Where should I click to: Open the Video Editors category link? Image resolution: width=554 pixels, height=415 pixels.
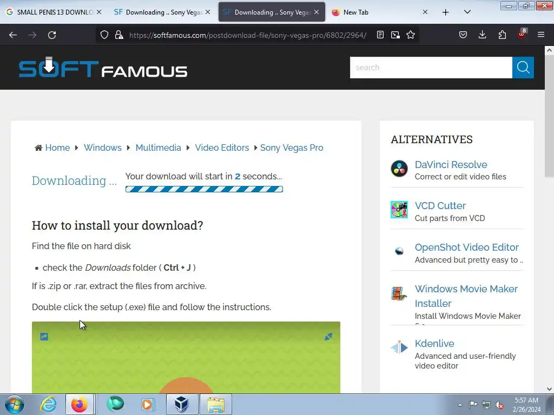pyautogui.click(x=222, y=148)
